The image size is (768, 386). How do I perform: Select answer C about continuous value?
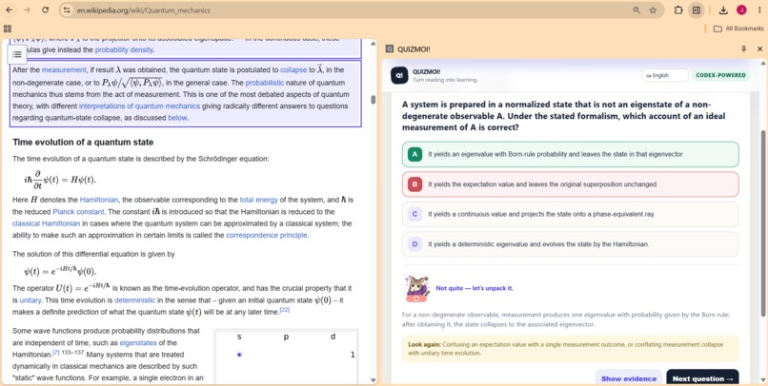pos(570,214)
